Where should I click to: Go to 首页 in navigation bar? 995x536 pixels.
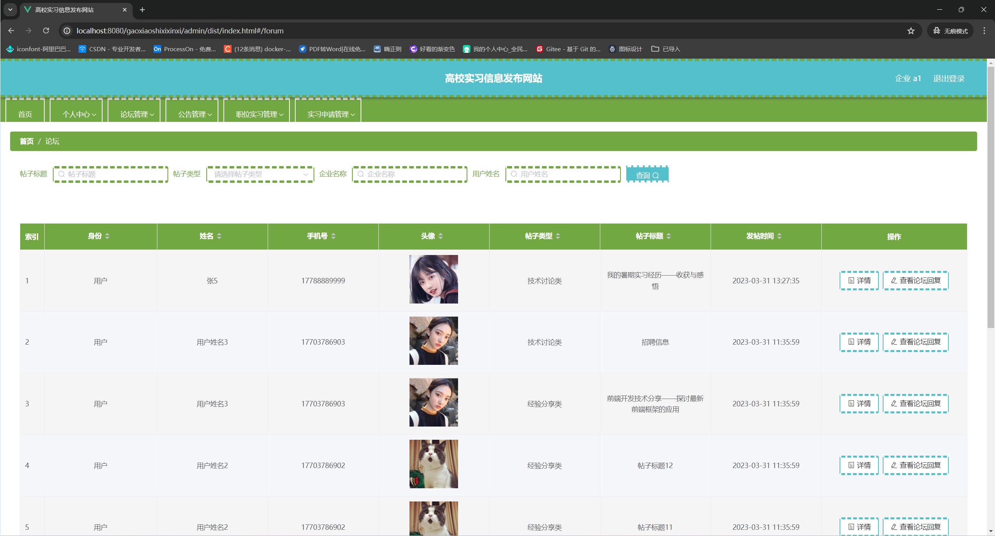click(x=25, y=114)
